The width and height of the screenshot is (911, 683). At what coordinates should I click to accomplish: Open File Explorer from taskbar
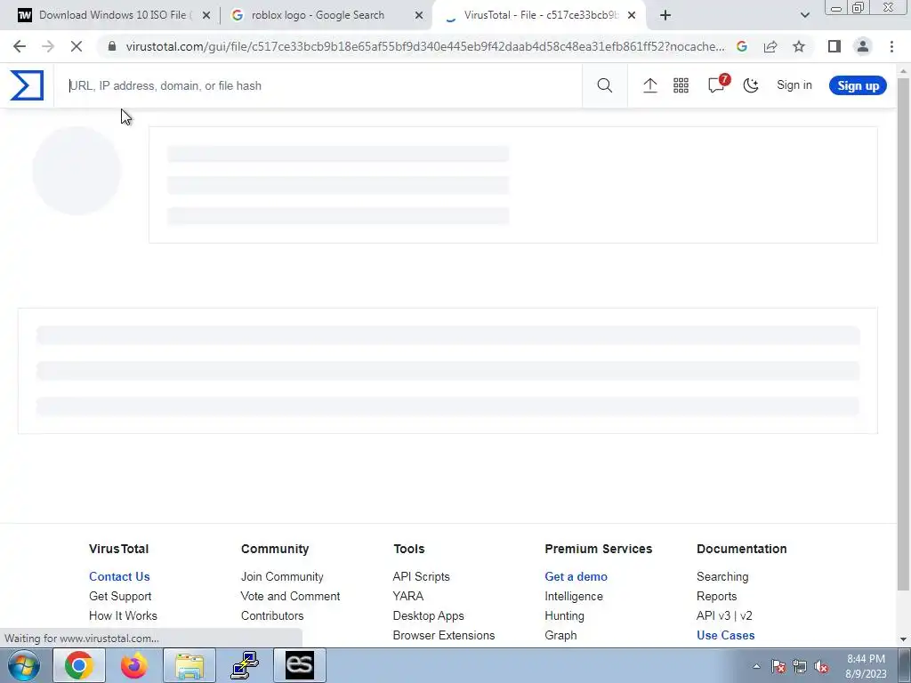click(x=189, y=665)
